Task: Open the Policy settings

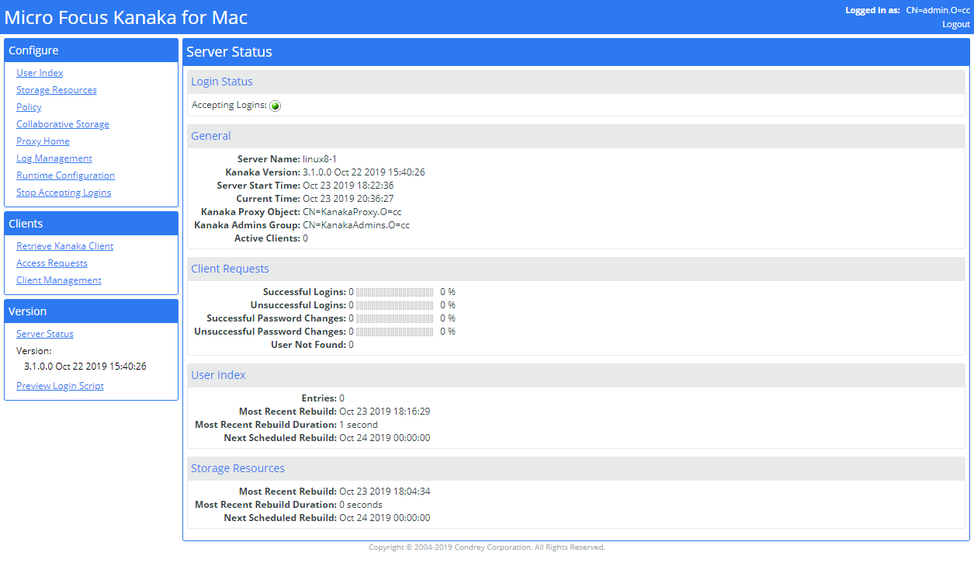Action: (29, 106)
